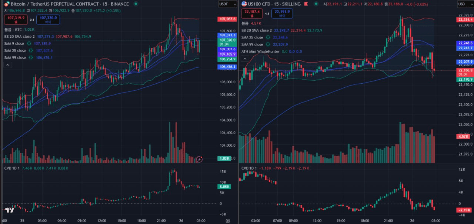Select the US100 CFD chart title
Screen dimensions: 474x224
click(274, 4)
